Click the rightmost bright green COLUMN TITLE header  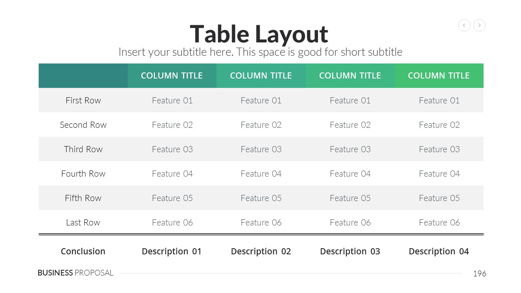click(x=439, y=76)
